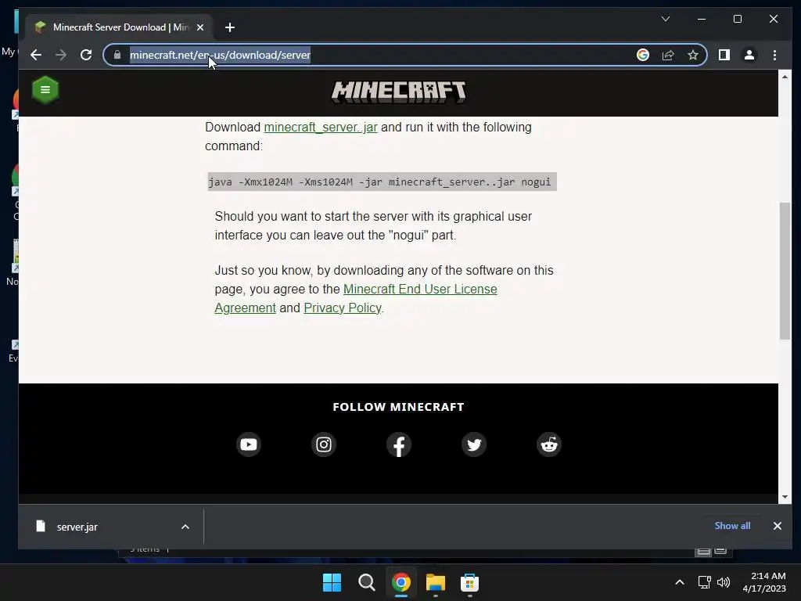Viewport: 801px width, 601px height.
Task: Open the volume tray icon
Action: click(x=724, y=582)
